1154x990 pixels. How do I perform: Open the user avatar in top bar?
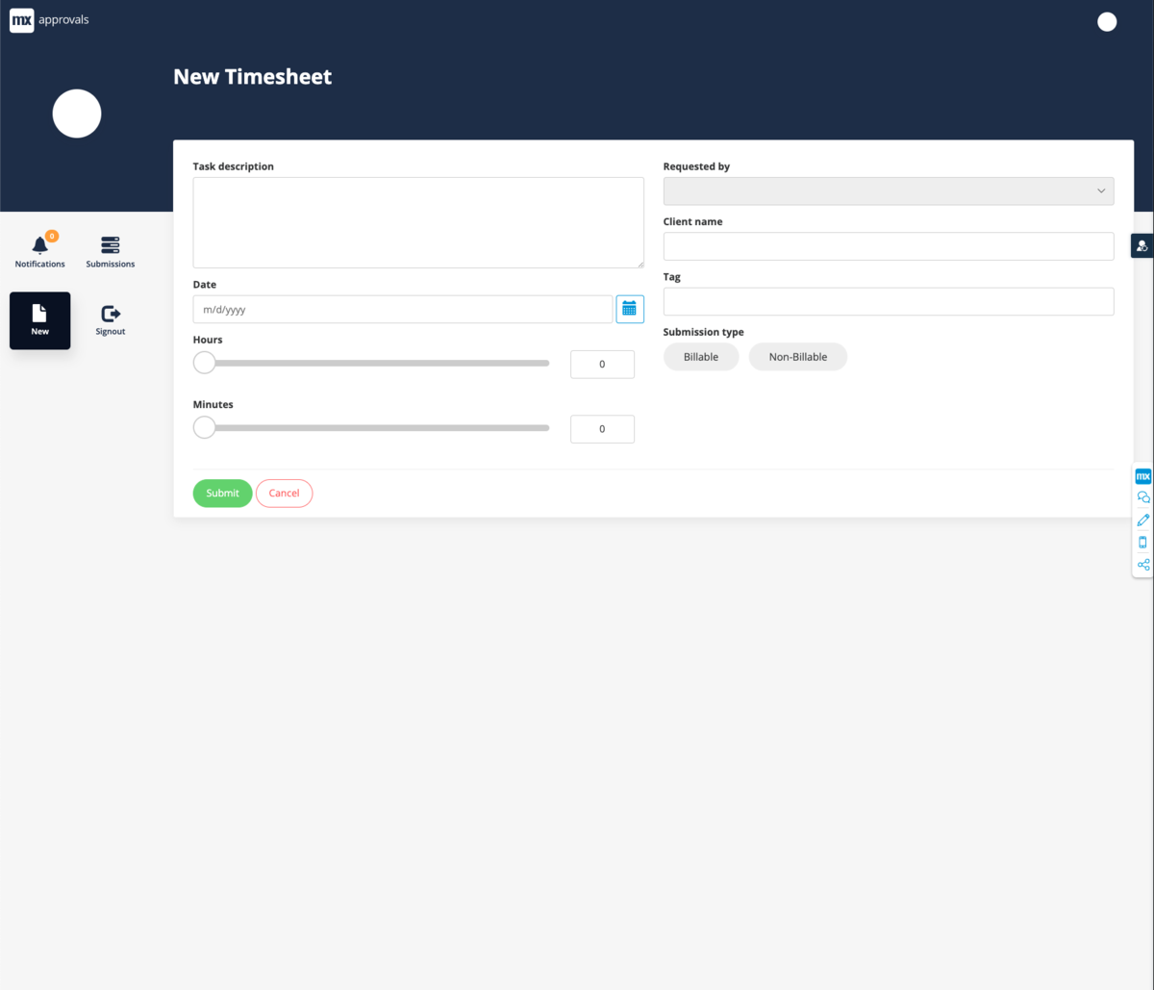pos(1107,21)
